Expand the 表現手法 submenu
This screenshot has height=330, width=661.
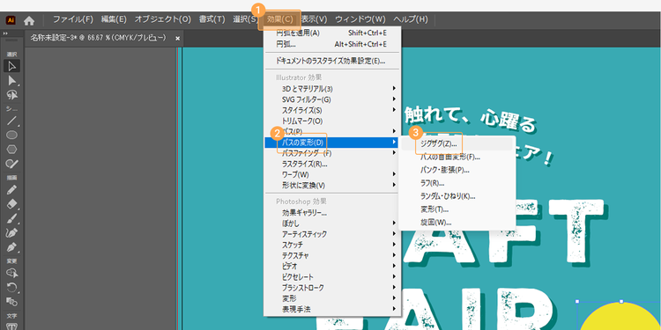pos(332,310)
